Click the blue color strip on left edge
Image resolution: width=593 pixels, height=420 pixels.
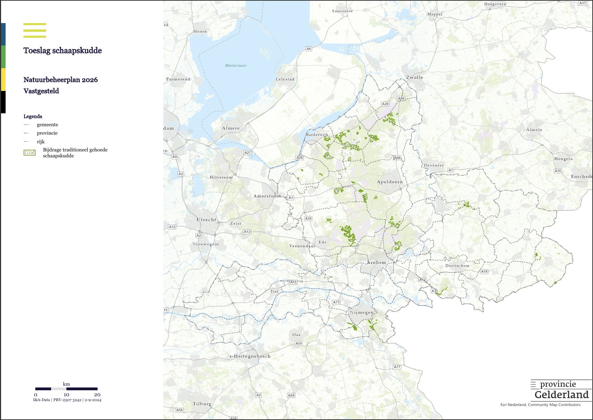click(3, 34)
